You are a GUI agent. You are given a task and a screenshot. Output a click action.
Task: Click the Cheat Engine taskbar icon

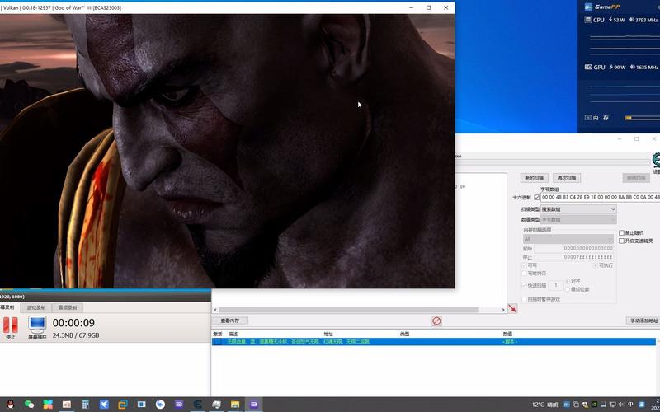tap(198, 405)
